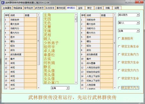Select 主角 at the top of the name list
This screenshot has height=104, width=145.
coord(47,15)
